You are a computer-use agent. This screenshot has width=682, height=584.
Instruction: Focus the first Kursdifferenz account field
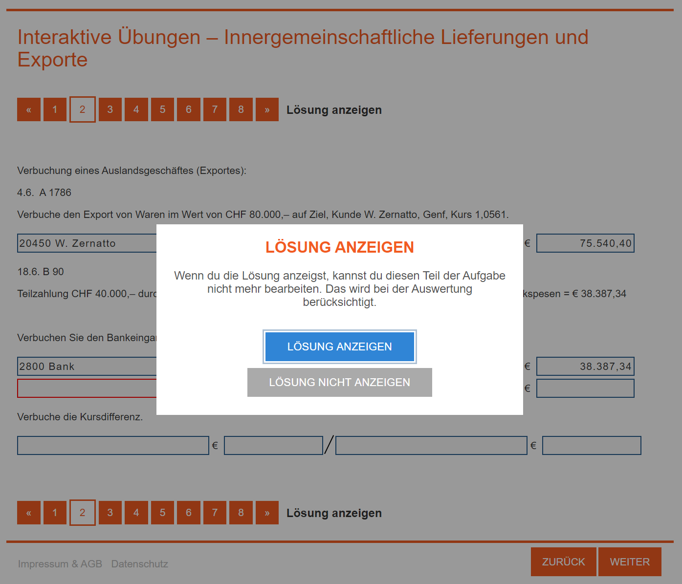coord(113,446)
